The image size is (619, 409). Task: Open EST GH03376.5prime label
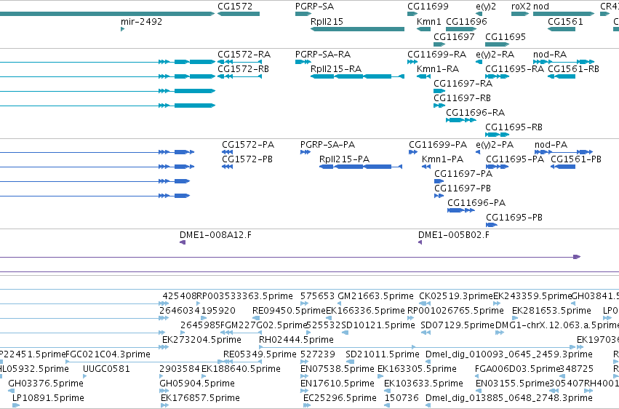point(46,384)
